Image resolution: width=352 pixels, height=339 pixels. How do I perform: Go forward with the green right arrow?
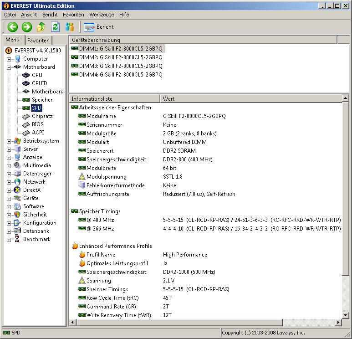click(27, 27)
